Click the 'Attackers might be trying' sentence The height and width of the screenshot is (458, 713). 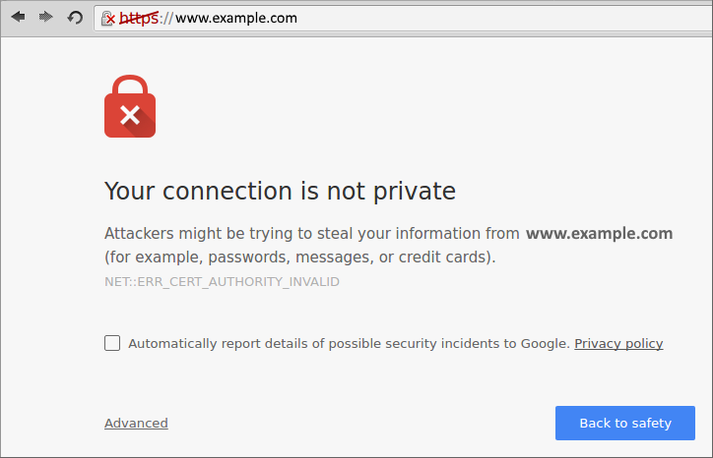coord(312,234)
